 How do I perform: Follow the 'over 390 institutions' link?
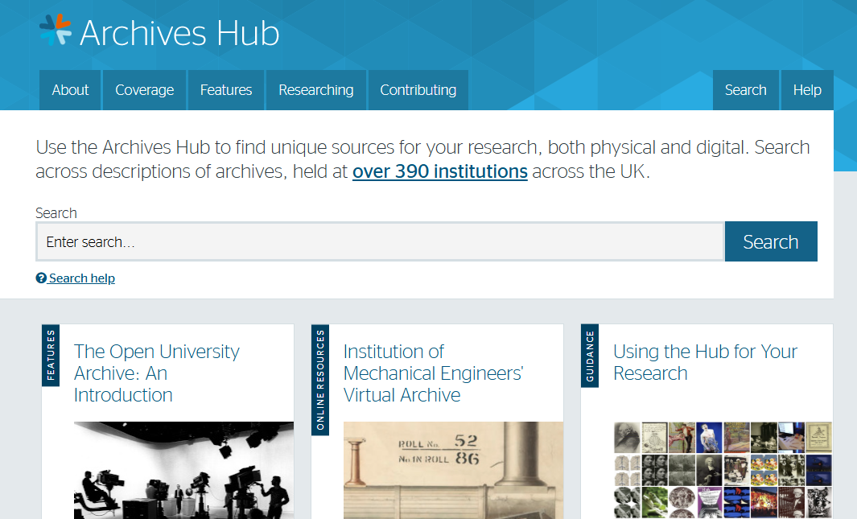[439, 171]
